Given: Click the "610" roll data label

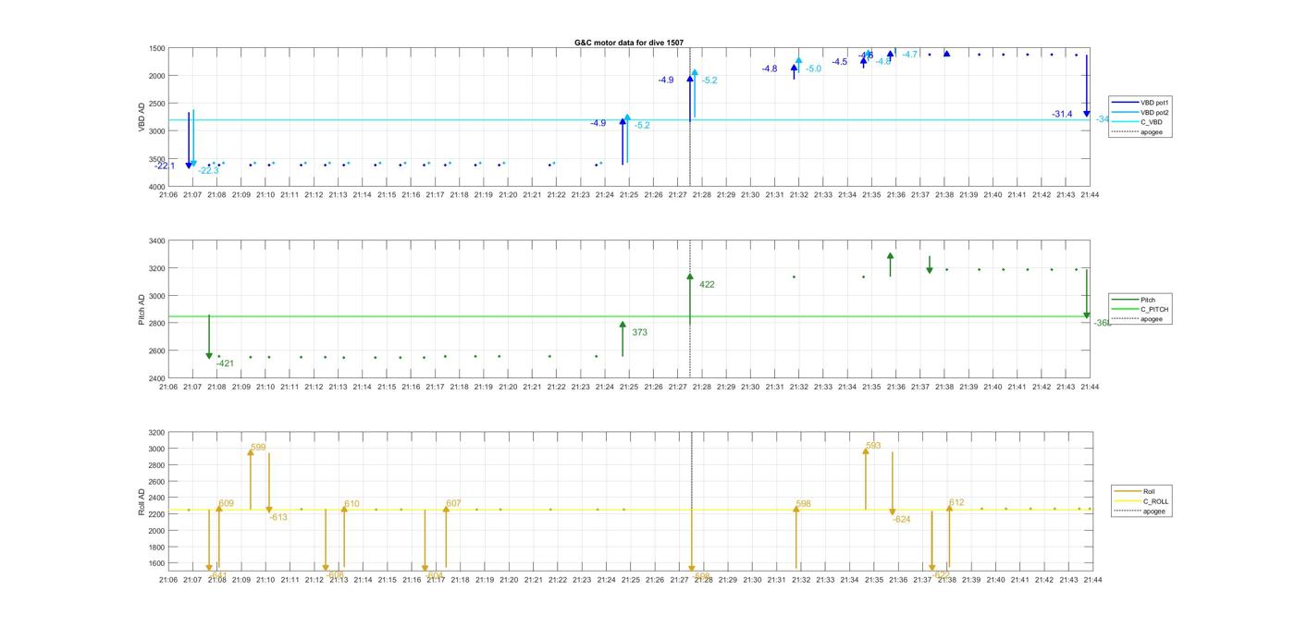Looking at the screenshot, I should (x=351, y=504).
